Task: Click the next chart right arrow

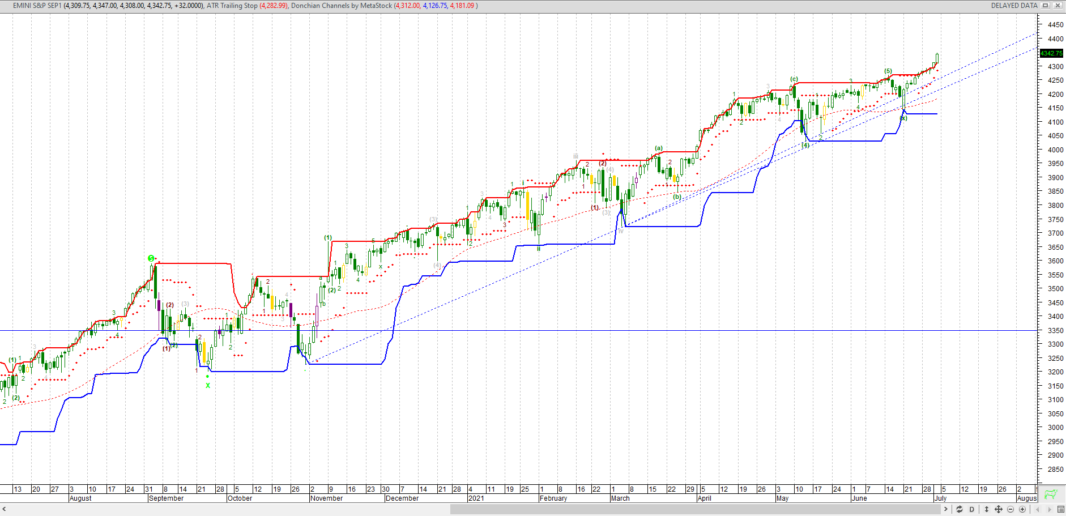Action: (1049, 509)
